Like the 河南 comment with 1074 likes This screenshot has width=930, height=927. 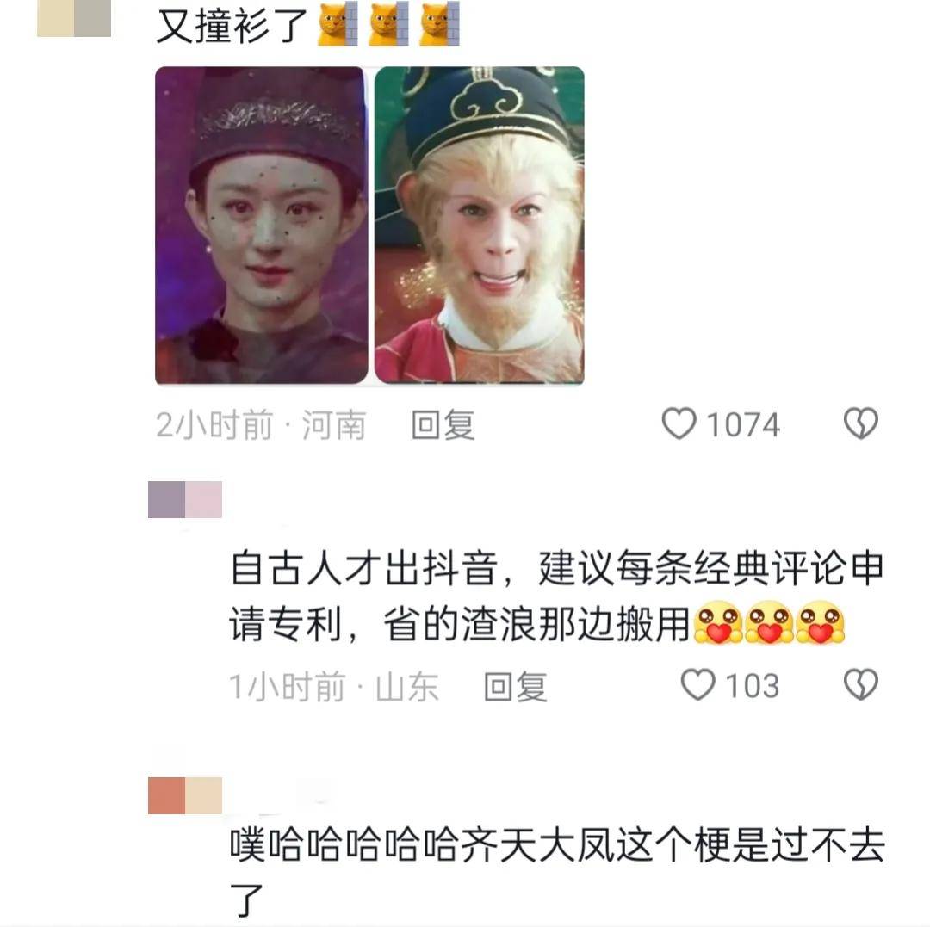pos(679,423)
